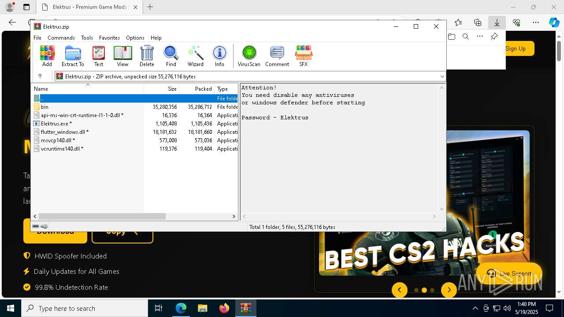
Task: Click the Find magnifier icon
Action: point(171,56)
